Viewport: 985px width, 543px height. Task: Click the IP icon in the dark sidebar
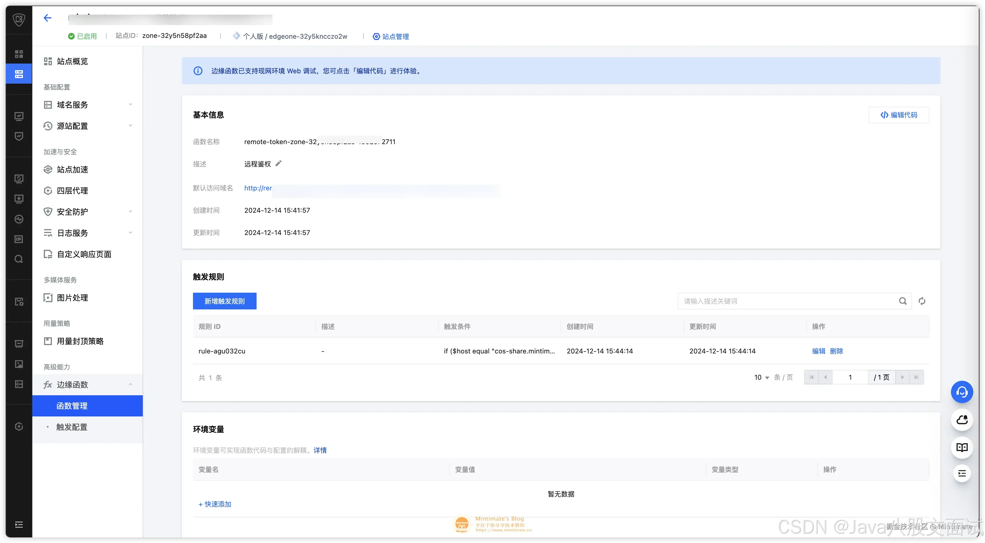pos(19,239)
